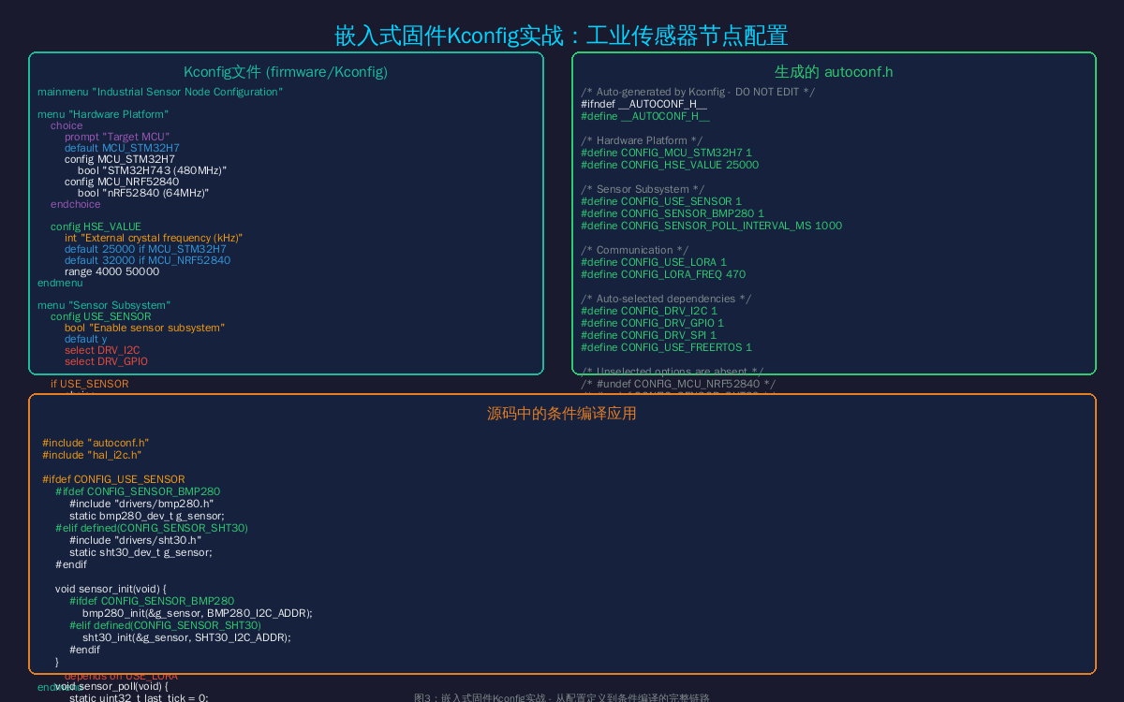This screenshot has height=702, width=1124.
Task: Click the line '#define CONFIG_MCU_STM32H7 1'
Action: coord(666,153)
